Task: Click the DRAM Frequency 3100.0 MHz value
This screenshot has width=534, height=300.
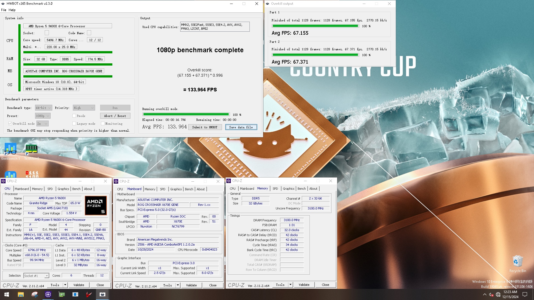Action: coord(292,220)
